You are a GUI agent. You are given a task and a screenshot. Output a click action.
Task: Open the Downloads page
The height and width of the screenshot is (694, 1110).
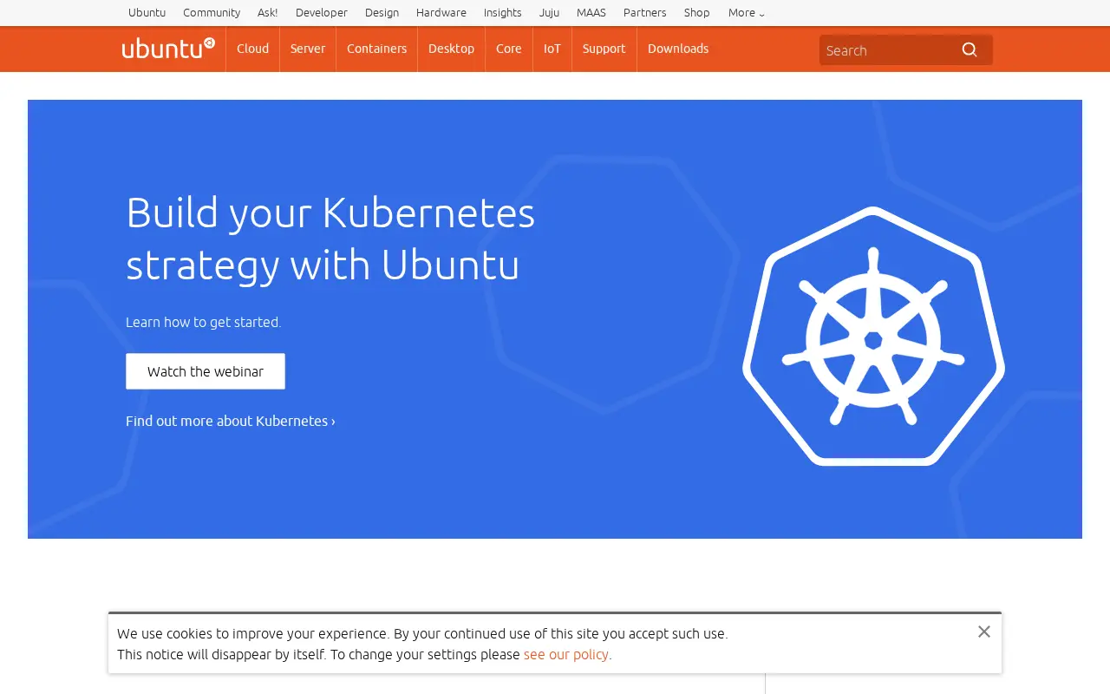(x=678, y=49)
